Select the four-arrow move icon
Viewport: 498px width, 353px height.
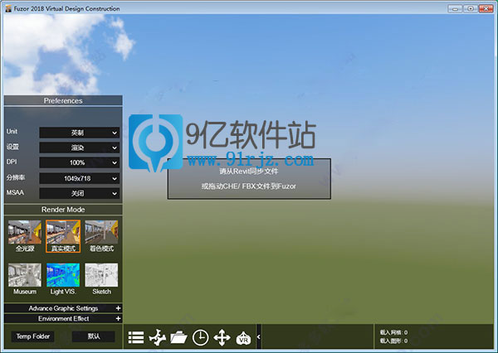pyautogui.click(x=222, y=337)
